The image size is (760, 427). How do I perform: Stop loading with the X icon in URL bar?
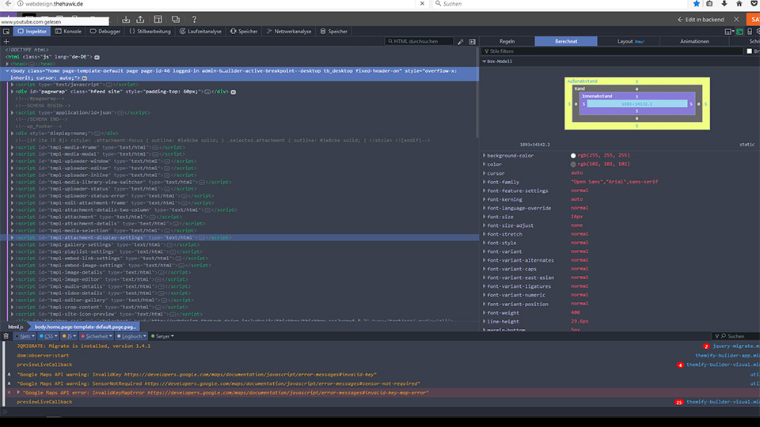pyautogui.click(x=422, y=4)
